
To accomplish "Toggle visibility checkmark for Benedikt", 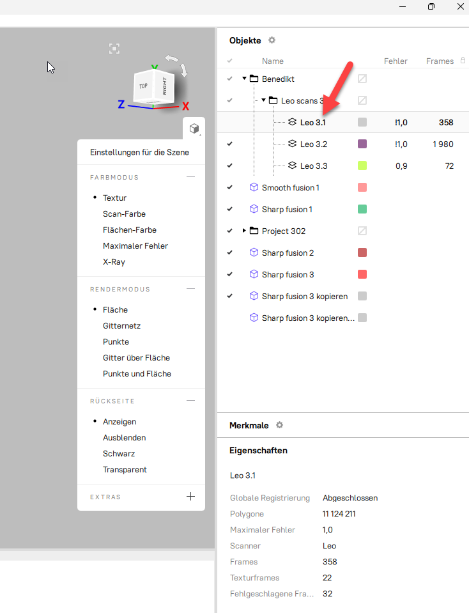I will coord(230,79).
